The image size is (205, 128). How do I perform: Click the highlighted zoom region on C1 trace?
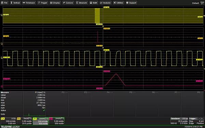[x=97, y=16]
